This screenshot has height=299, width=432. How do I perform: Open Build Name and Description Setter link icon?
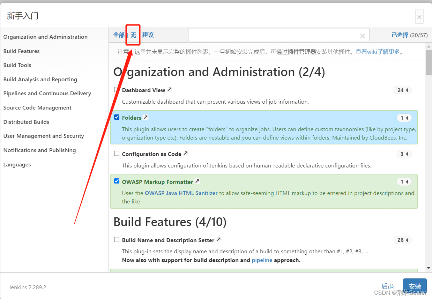218,240
